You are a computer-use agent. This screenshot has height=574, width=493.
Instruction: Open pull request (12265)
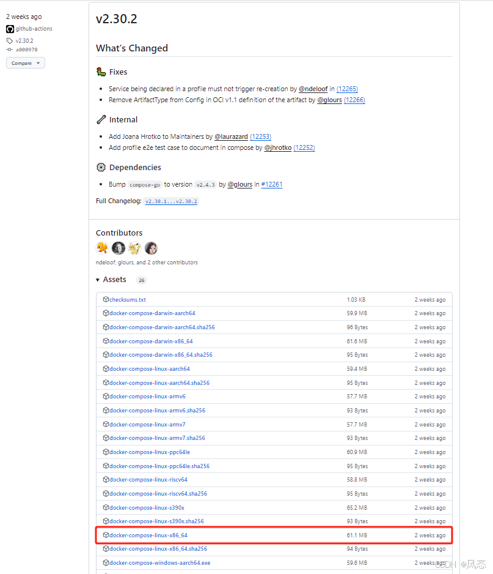tap(347, 89)
